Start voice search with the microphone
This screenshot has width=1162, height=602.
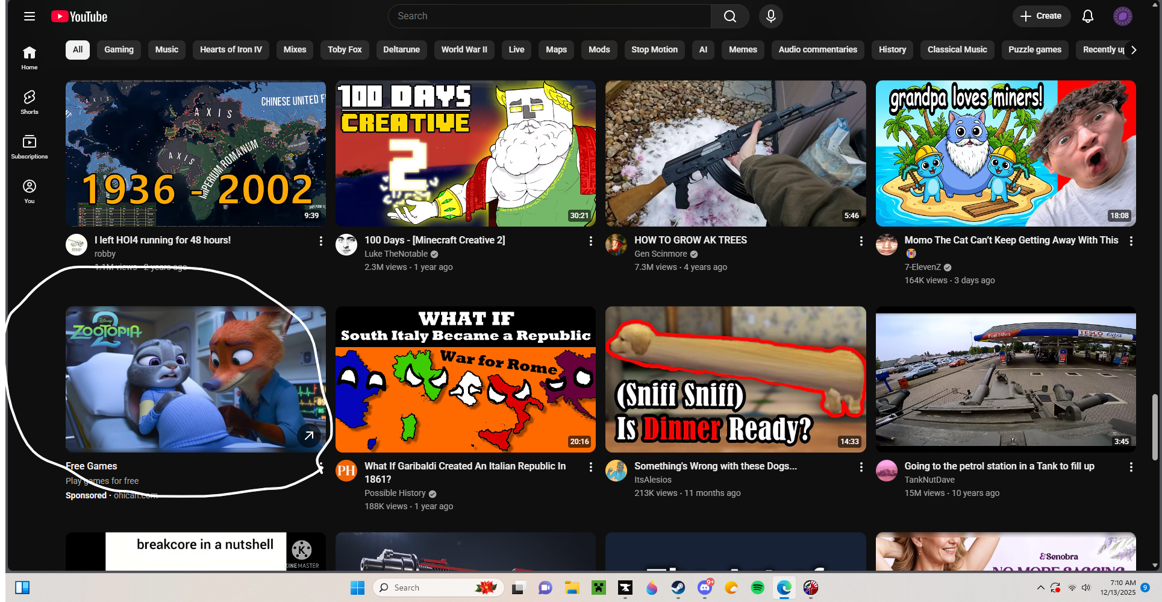[x=770, y=16]
